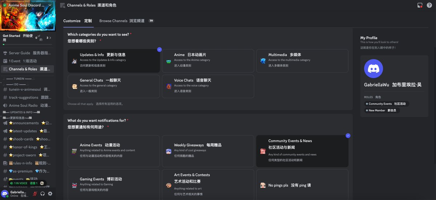
Task: Click the Art Events palette icon
Action: click(169, 185)
